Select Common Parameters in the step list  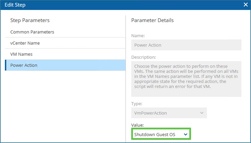point(32,32)
